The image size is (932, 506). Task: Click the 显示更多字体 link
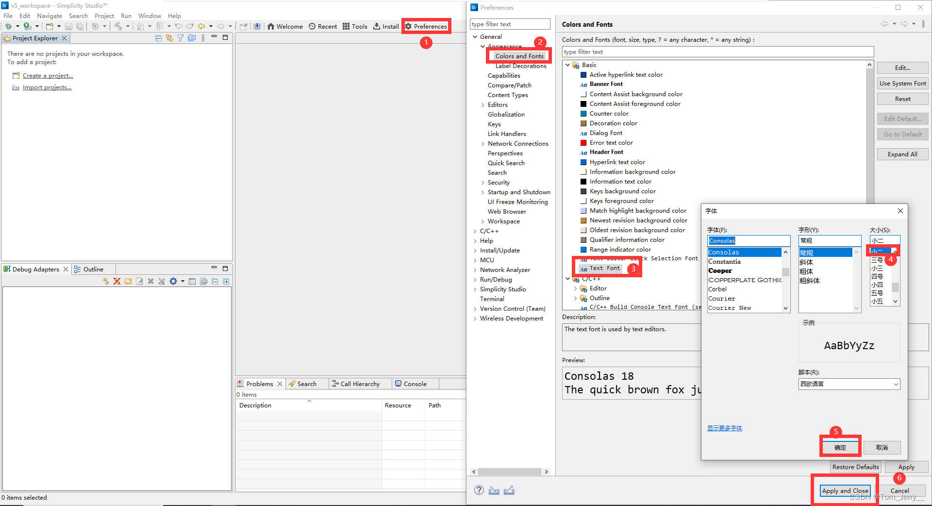[724, 428]
